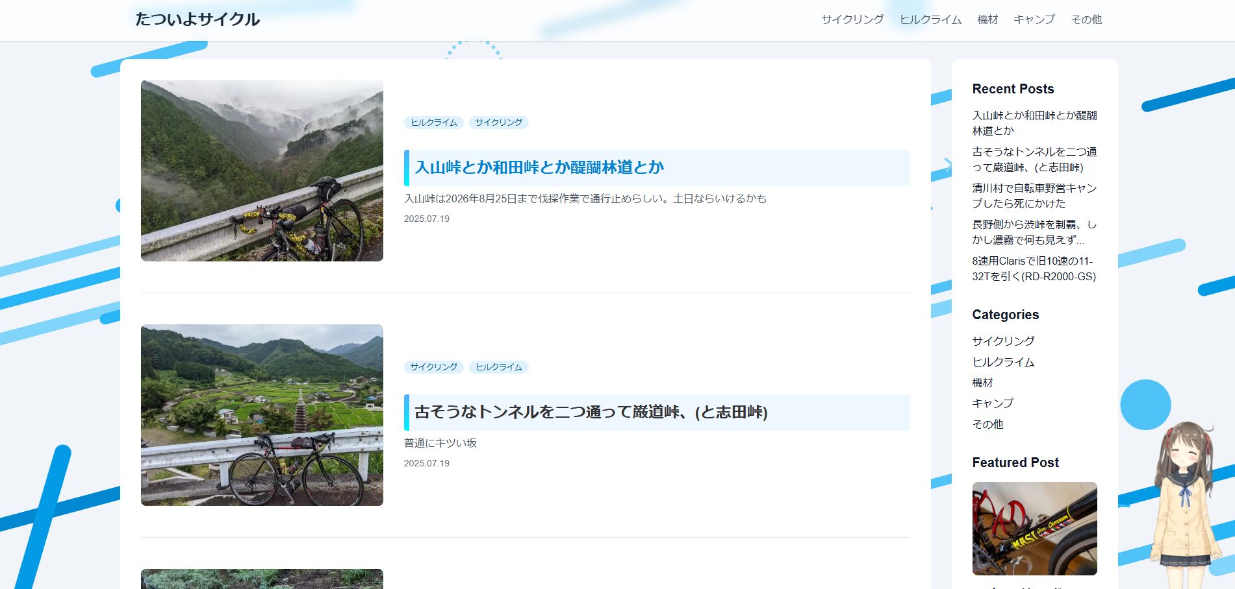1235x589 pixels.
Task: Select キャンプ under sidebar Categories
Action: coord(992,403)
